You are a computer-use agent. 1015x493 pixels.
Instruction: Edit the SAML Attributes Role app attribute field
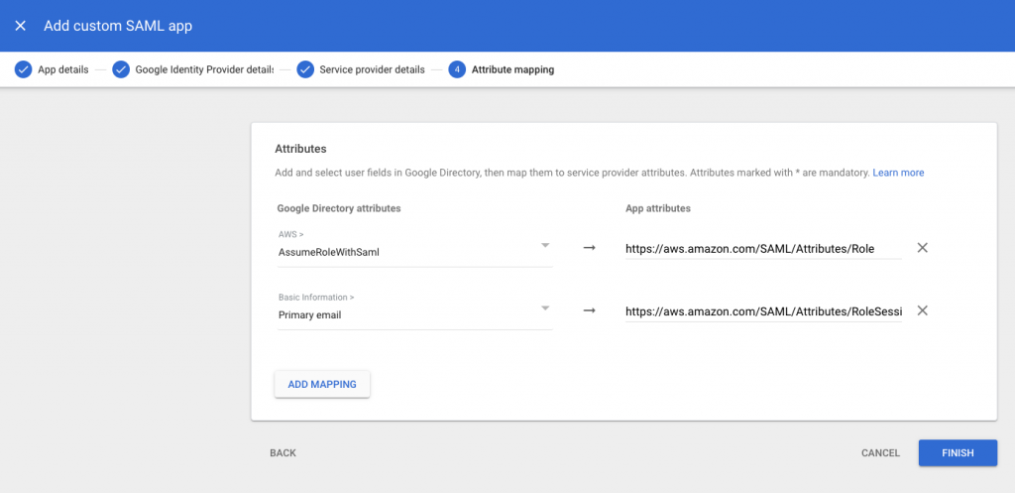[x=762, y=249]
